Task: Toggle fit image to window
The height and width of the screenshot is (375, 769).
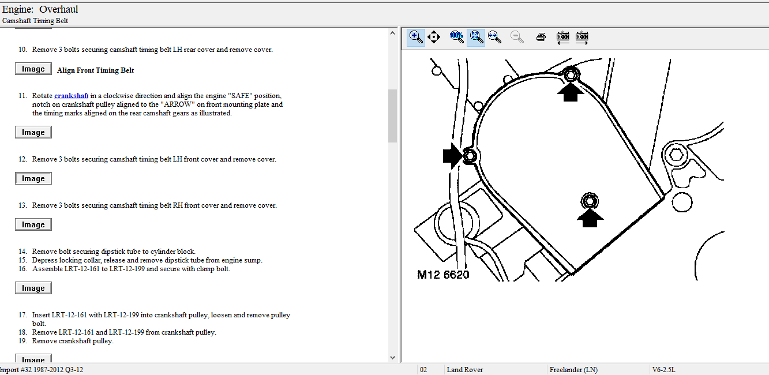Action: (x=476, y=37)
